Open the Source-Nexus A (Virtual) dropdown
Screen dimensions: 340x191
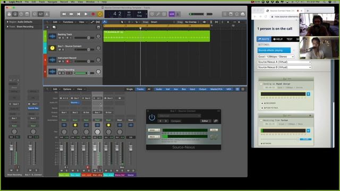284,62
